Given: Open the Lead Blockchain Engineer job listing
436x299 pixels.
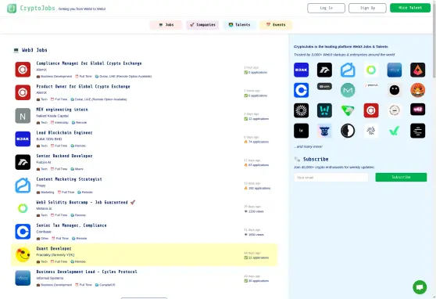Looking at the screenshot, I should click(x=65, y=132).
